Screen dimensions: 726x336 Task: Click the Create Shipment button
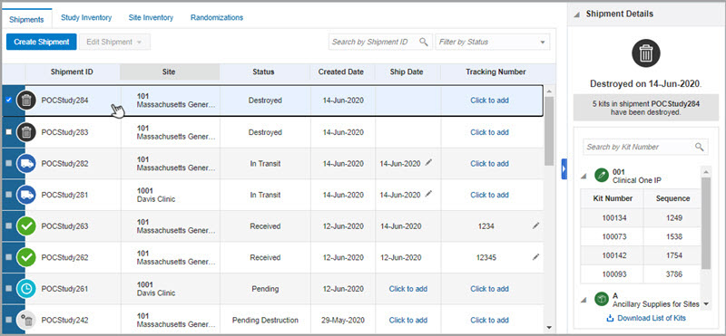(41, 42)
